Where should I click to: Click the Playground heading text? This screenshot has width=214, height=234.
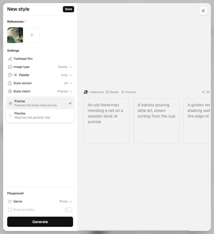[15, 193]
